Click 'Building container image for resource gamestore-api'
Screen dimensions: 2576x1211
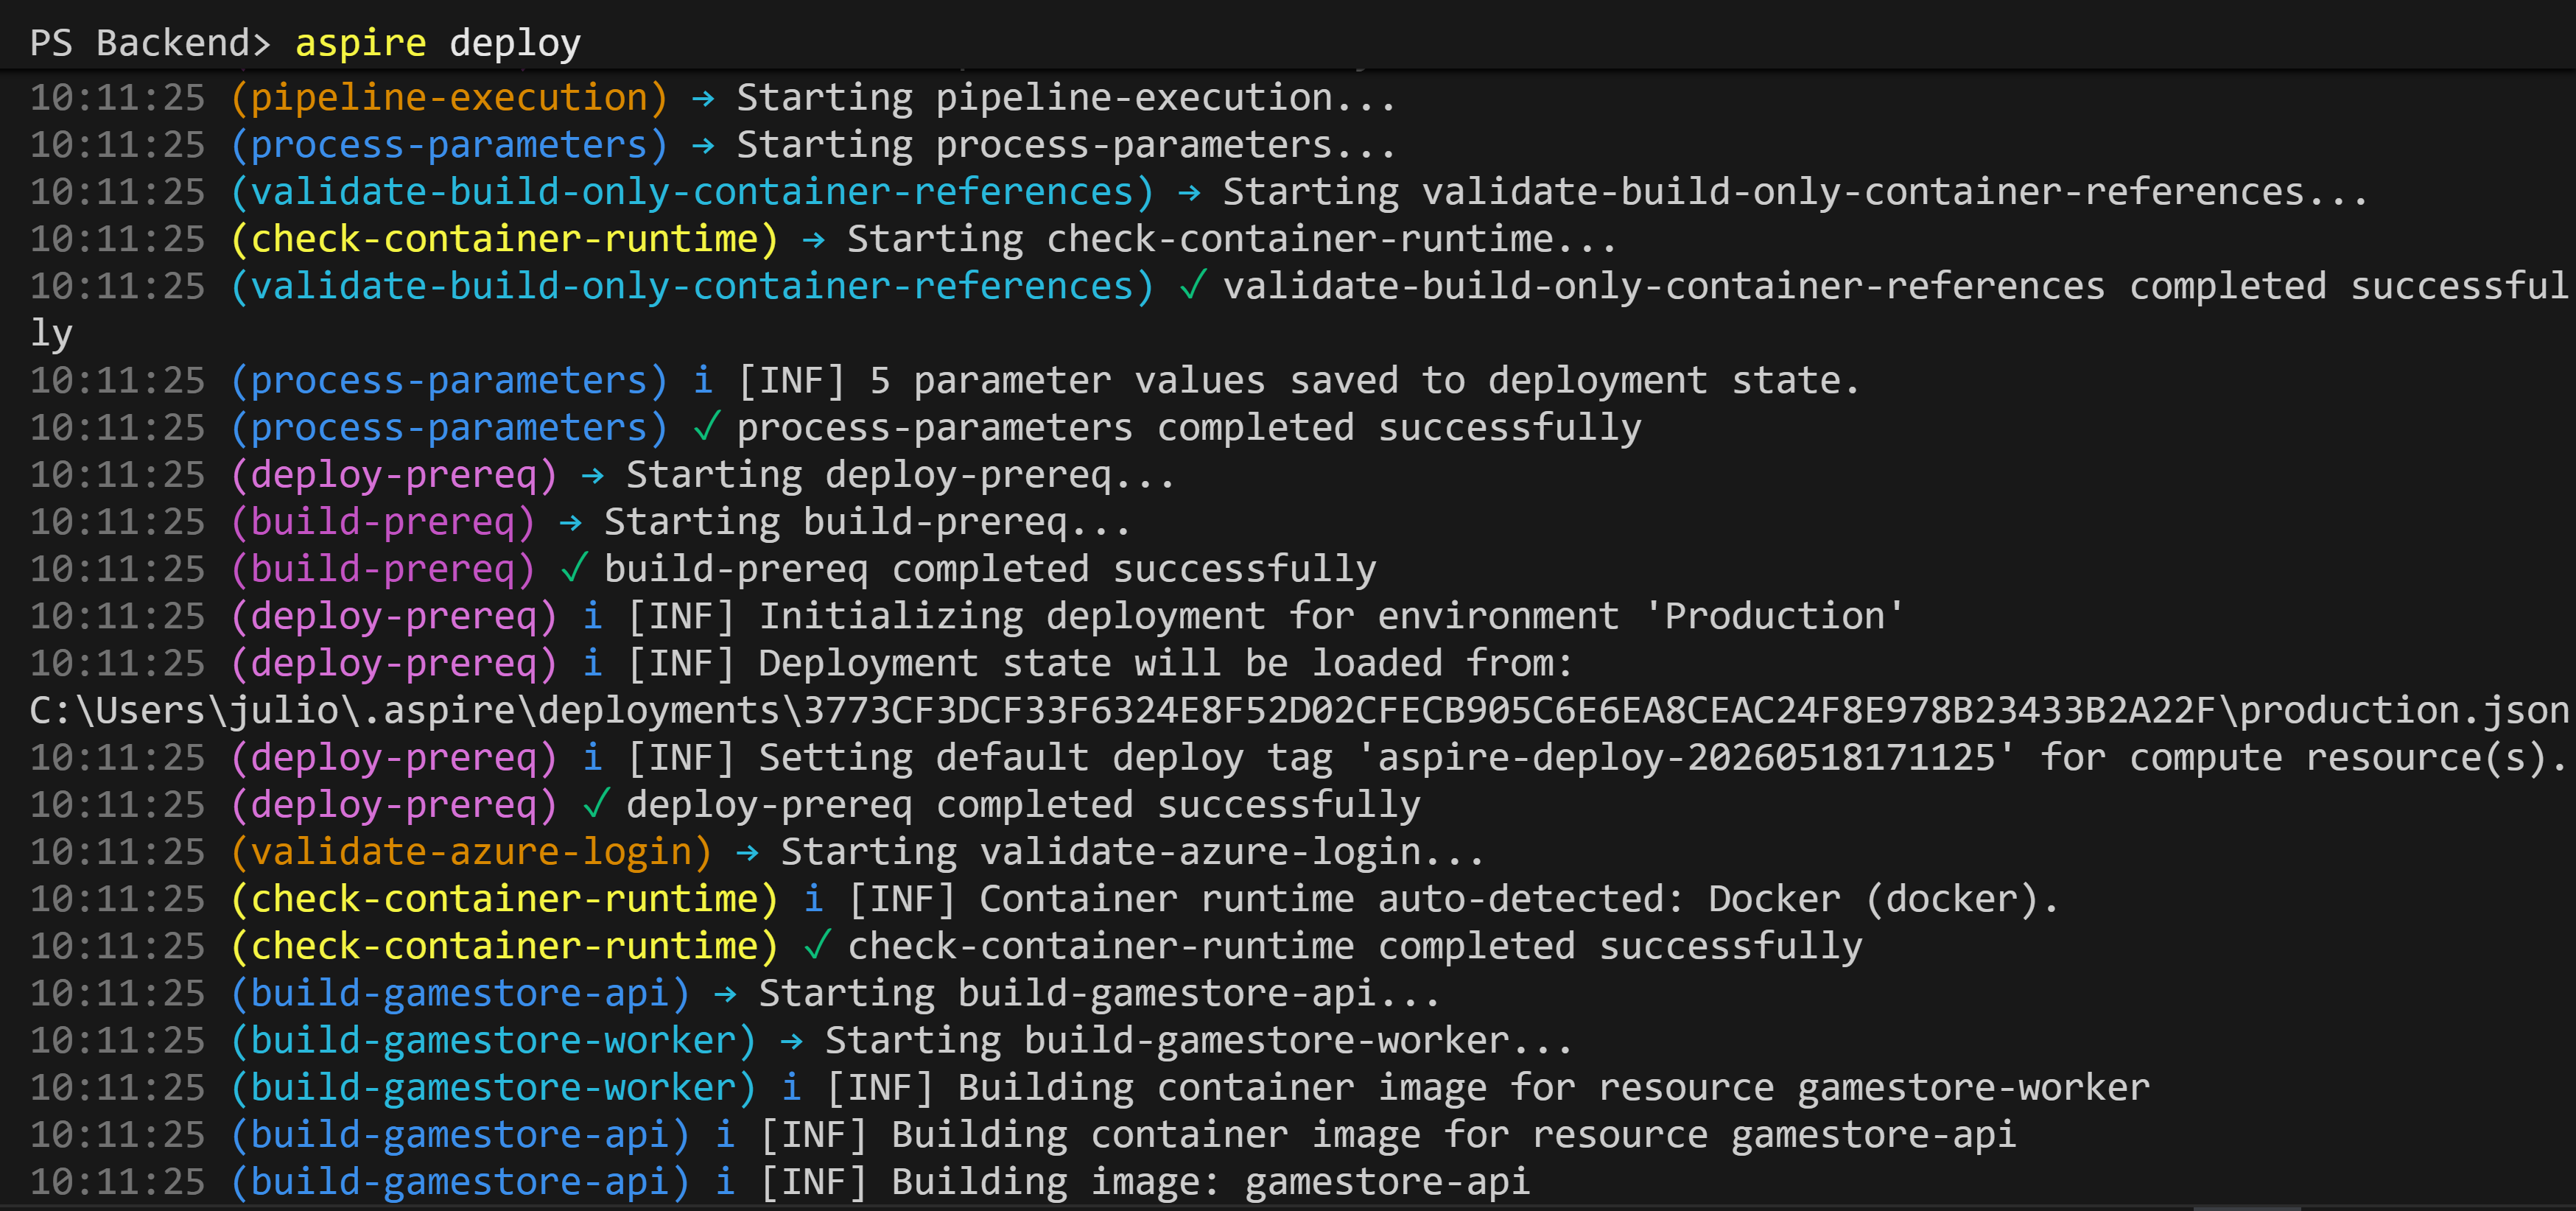(1454, 1135)
